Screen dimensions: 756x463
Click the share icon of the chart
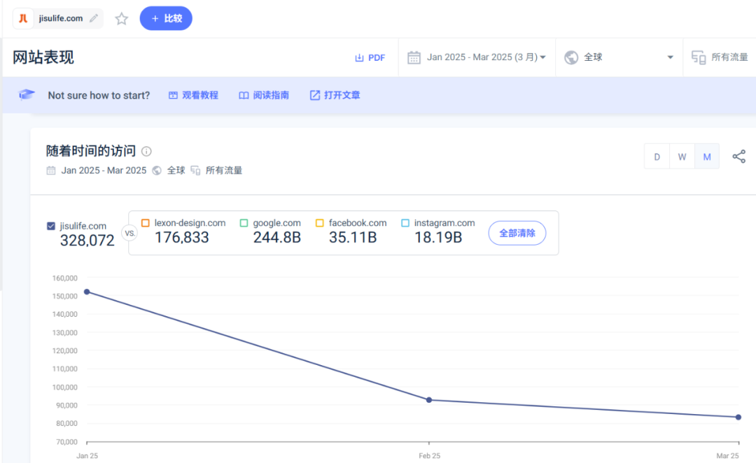point(739,157)
